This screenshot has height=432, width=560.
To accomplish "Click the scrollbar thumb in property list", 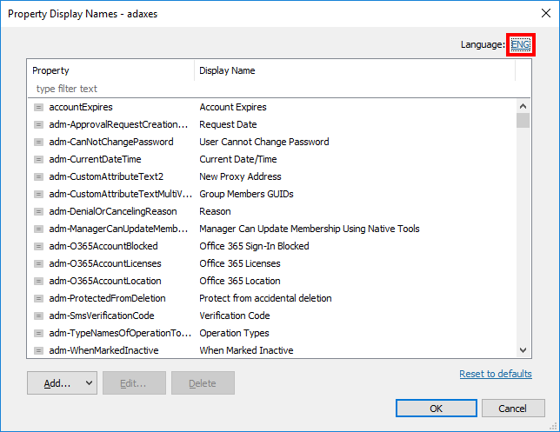I will tap(523, 120).
